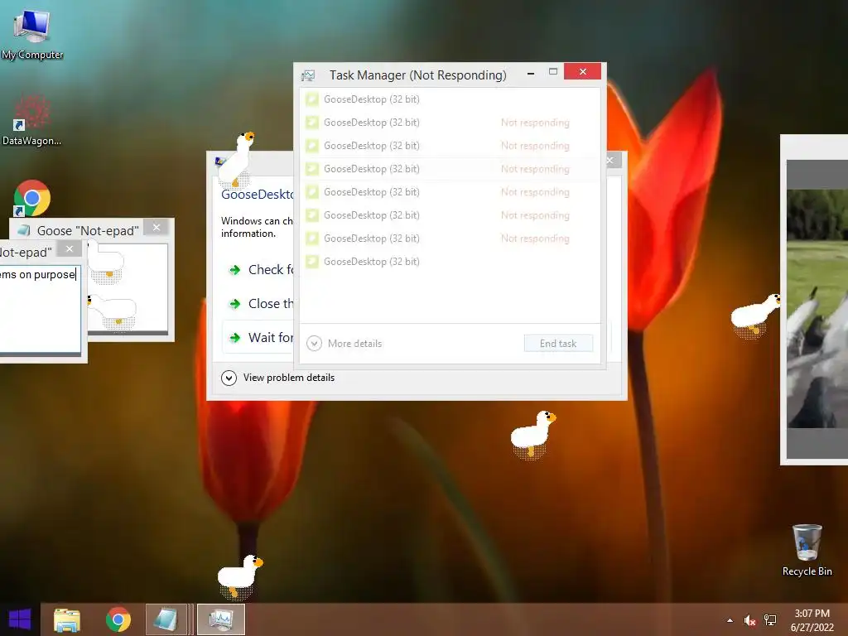
Task: Launch Chrome from the taskbar
Action: [x=118, y=619]
